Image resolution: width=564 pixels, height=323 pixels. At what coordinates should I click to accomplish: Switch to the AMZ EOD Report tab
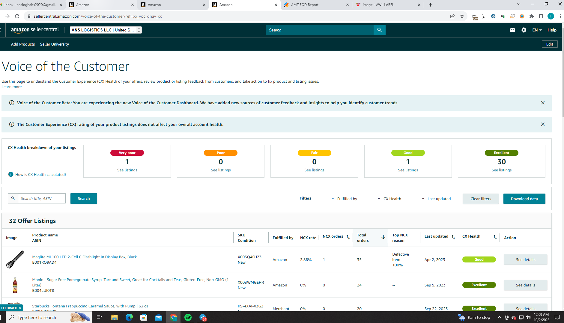[316, 5]
